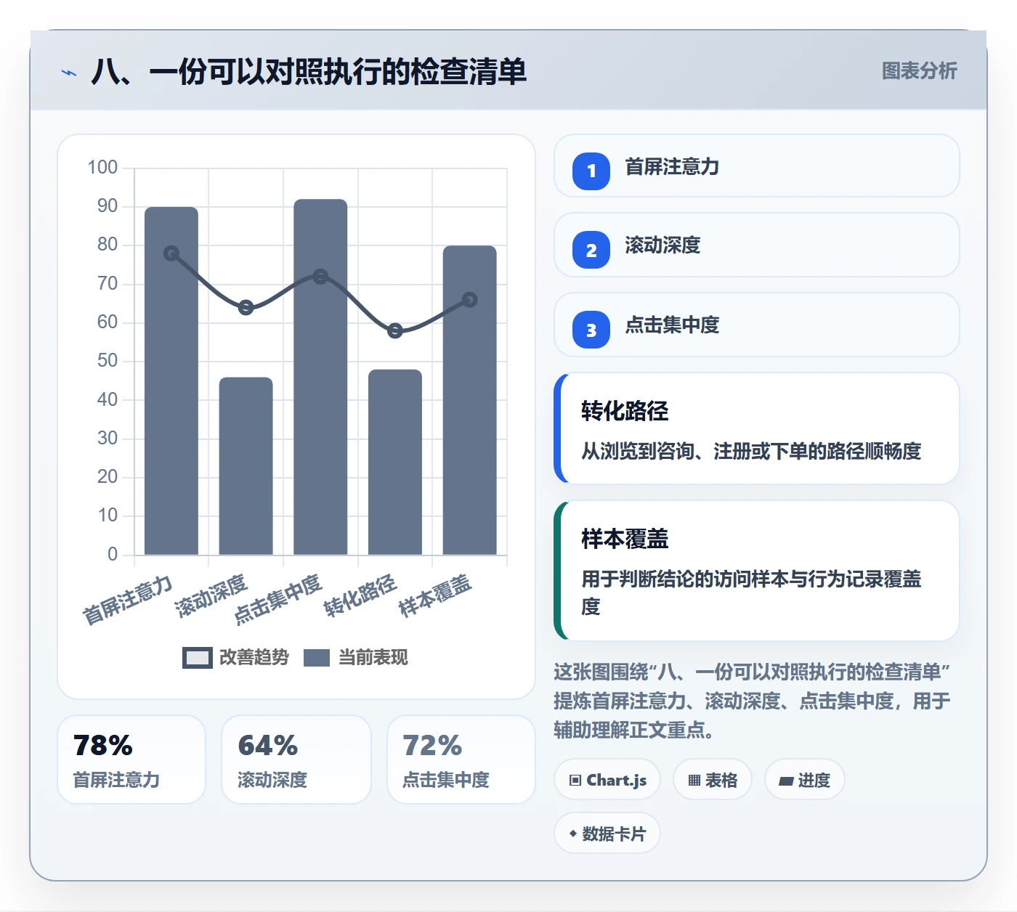This screenshot has height=912, width=1017.
Task: Select the 滚动深度 list item
Action: pos(757,245)
